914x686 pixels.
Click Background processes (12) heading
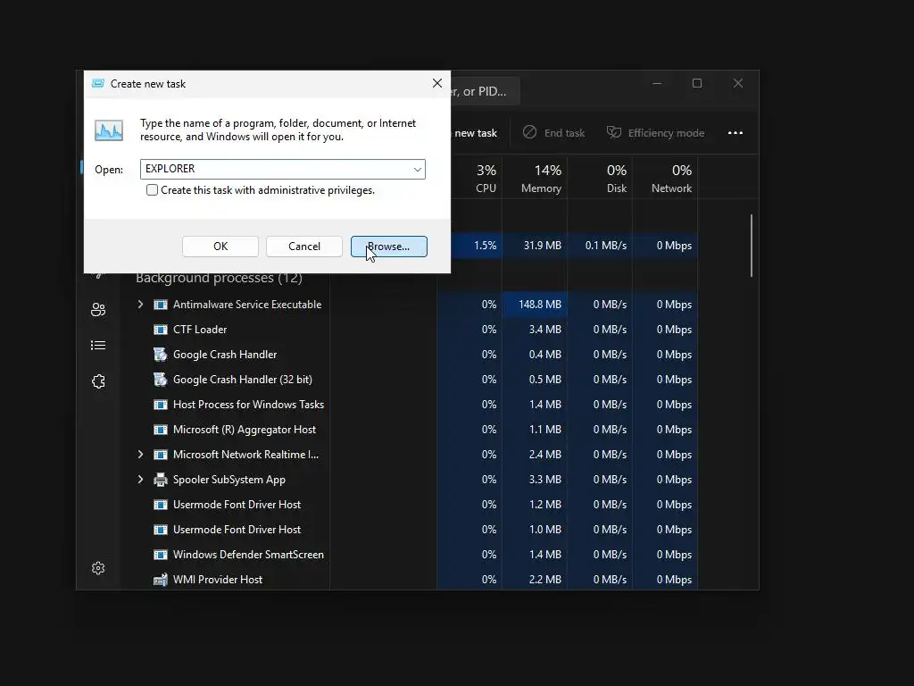tap(219, 279)
